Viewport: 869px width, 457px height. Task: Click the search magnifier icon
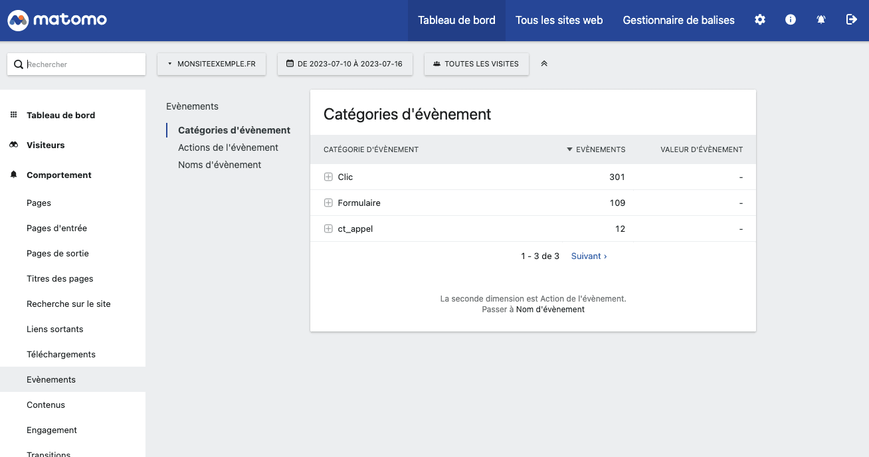pyautogui.click(x=19, y=64)
